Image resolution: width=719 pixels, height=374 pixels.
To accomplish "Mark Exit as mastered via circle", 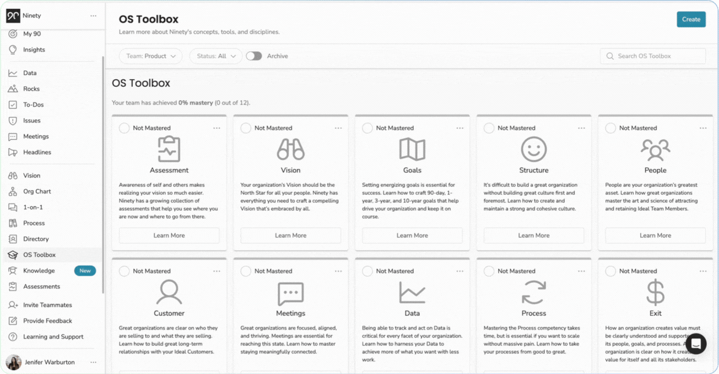I will [x=610, y=271].
